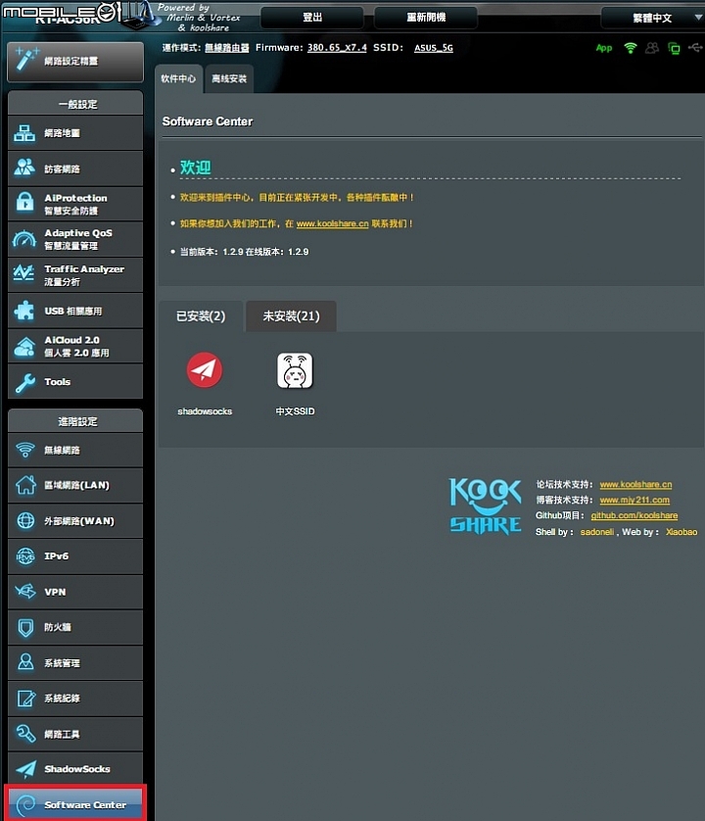Click the 登出 logout button
This screenshot has height=821, width=705.
(312, 18)
